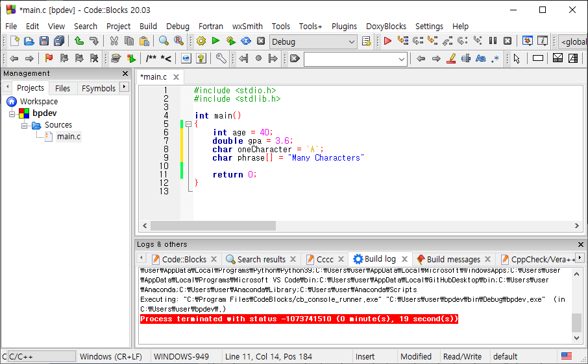Open the File menu
588x364 pixels.
point(11,26)
